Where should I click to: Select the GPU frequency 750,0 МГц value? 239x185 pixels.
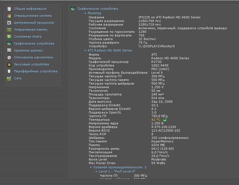coord(159,116)
